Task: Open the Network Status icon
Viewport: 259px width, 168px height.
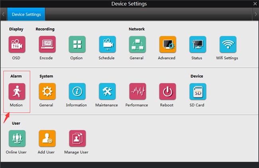Action: click(x=198, y=45)
